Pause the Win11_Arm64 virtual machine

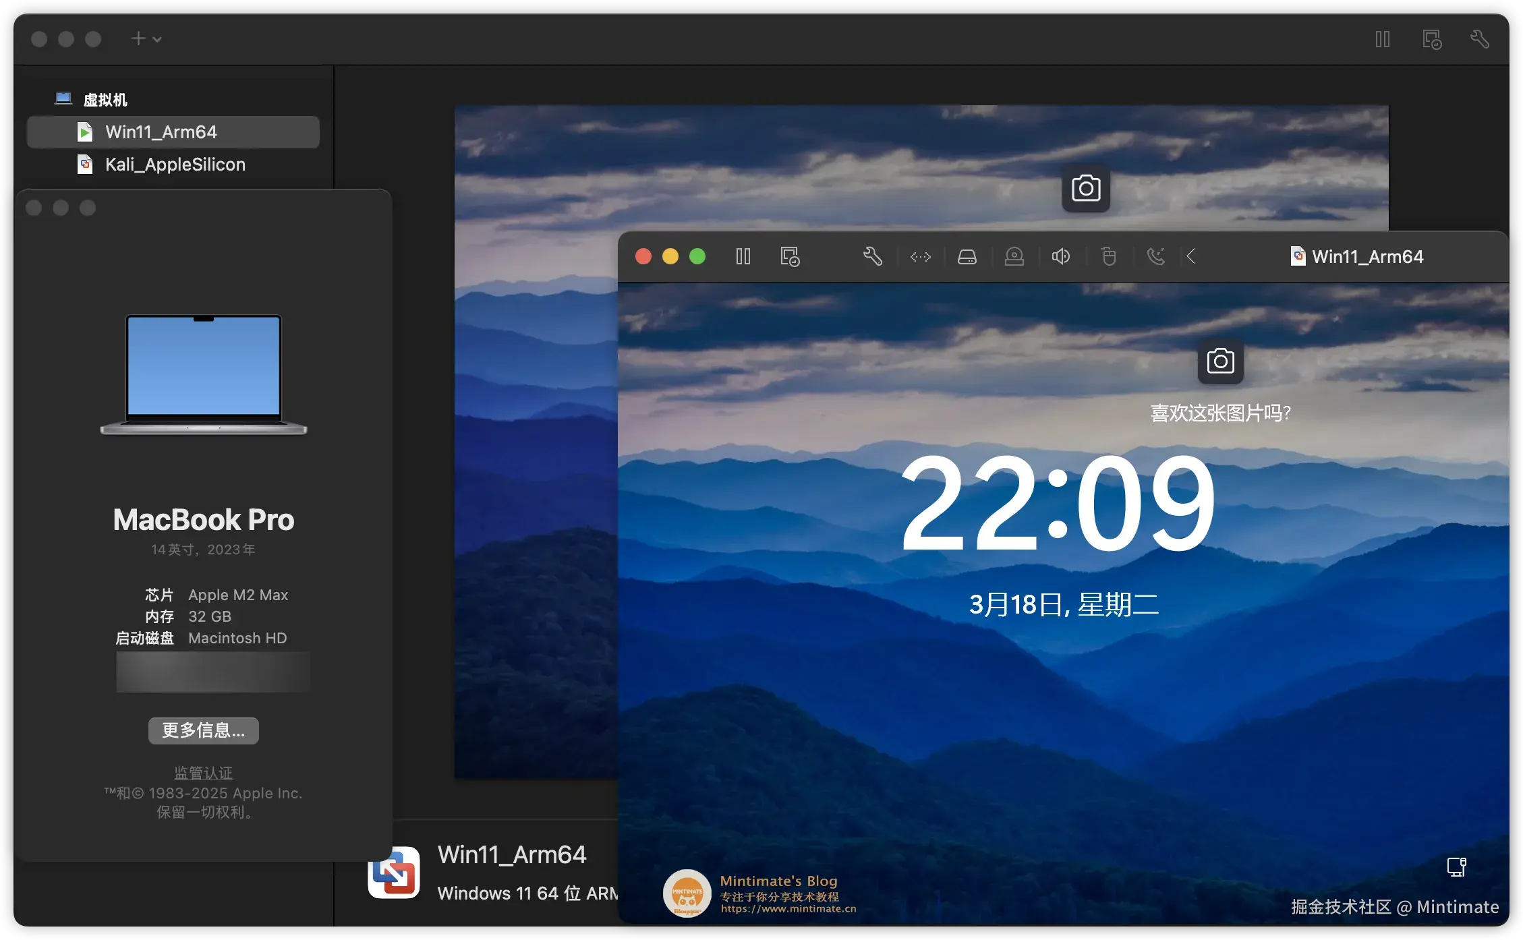click(743, 256)
